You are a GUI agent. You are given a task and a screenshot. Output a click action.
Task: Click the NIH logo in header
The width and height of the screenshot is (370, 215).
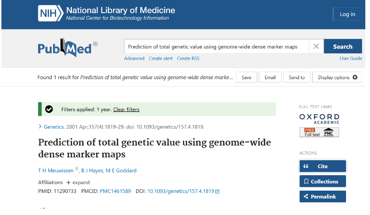[x=50, y=14]
